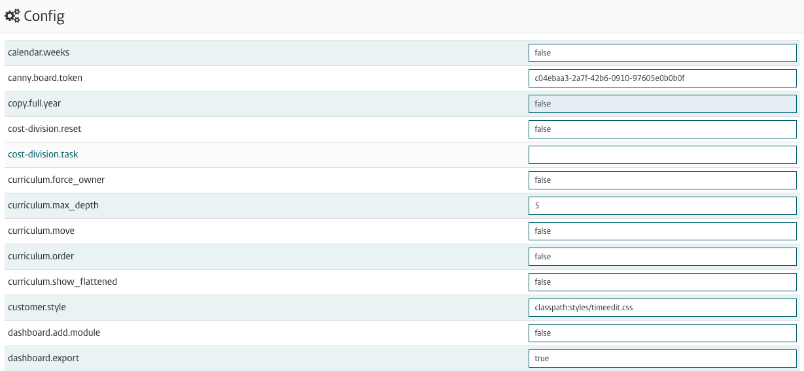Select the dashboard.export label

click(x=44, y=358)
